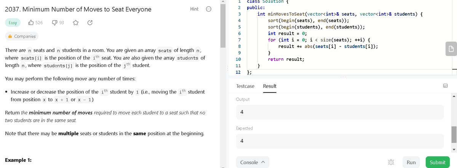Switch to the Testcase tab
The image size is (457, 168).
245,86
